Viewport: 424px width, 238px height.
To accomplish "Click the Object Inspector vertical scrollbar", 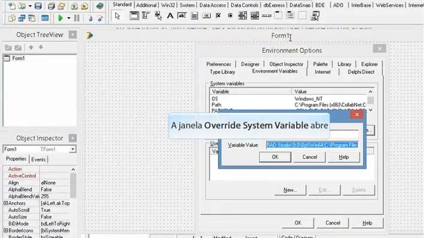I will pos(73,185).
